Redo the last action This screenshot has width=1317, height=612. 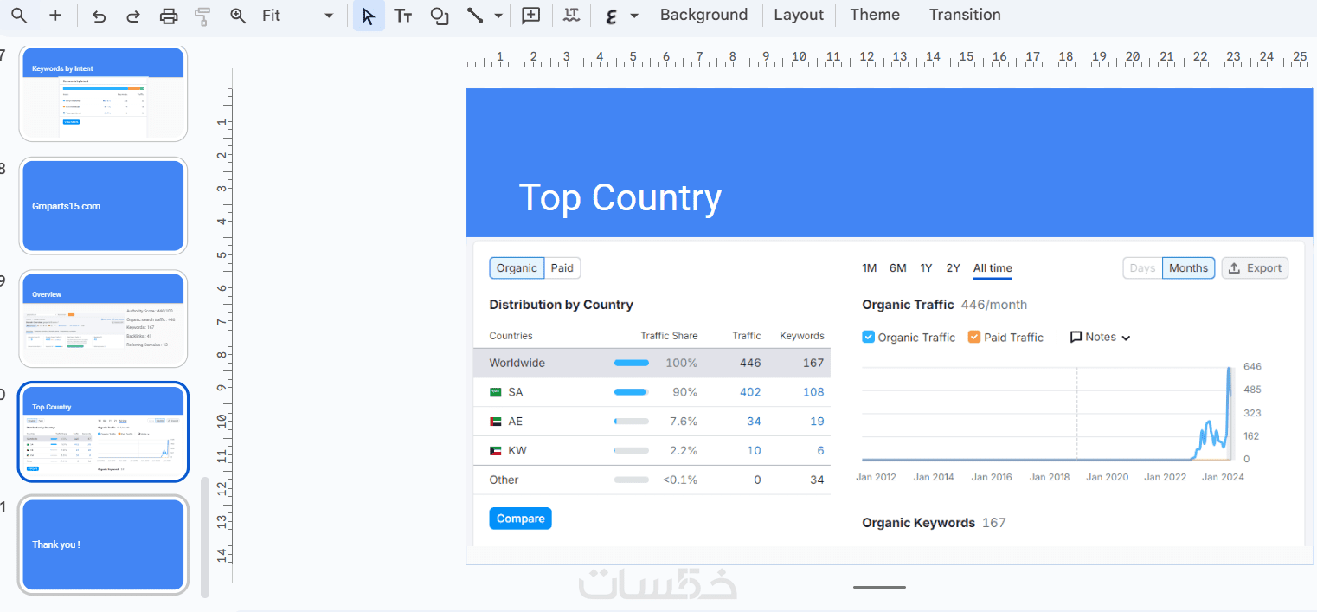pos(133,16)
